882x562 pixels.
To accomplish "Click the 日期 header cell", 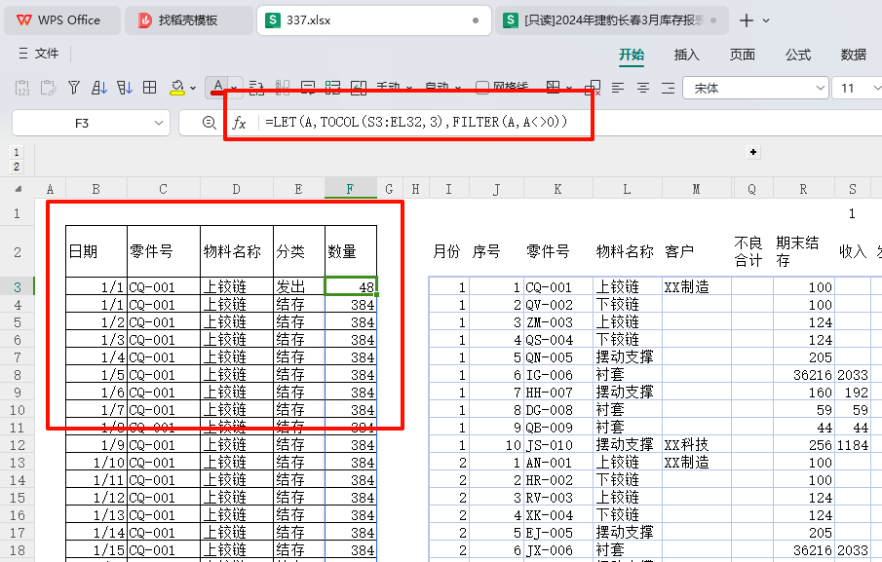I will (96, 251).
